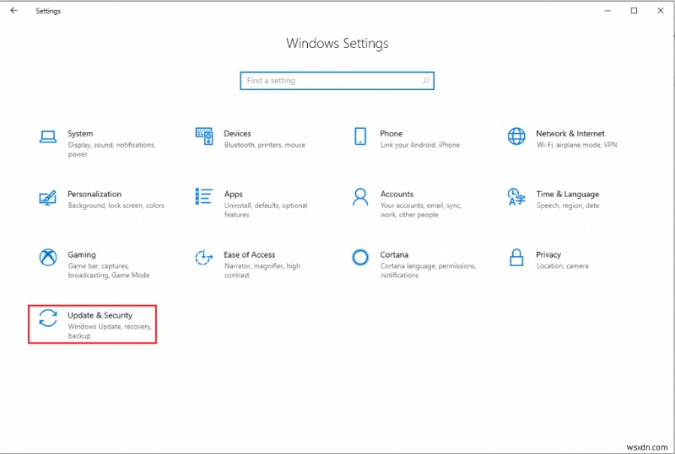
Task: Open the Network & Internet title
Action: point(570,134)
